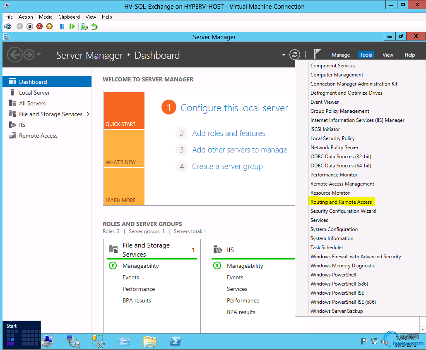
Task: Select Routing and Remote Access
Action: click(341, 202)
